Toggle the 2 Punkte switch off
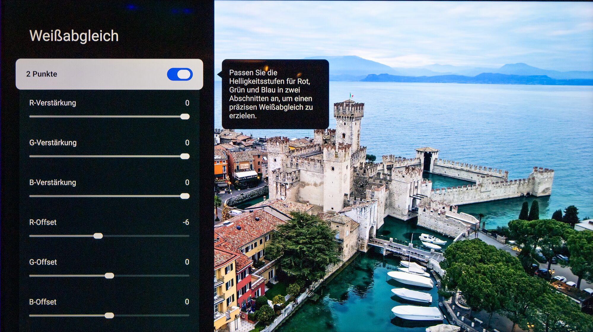 pyautogui.click(x=180, y=74)
